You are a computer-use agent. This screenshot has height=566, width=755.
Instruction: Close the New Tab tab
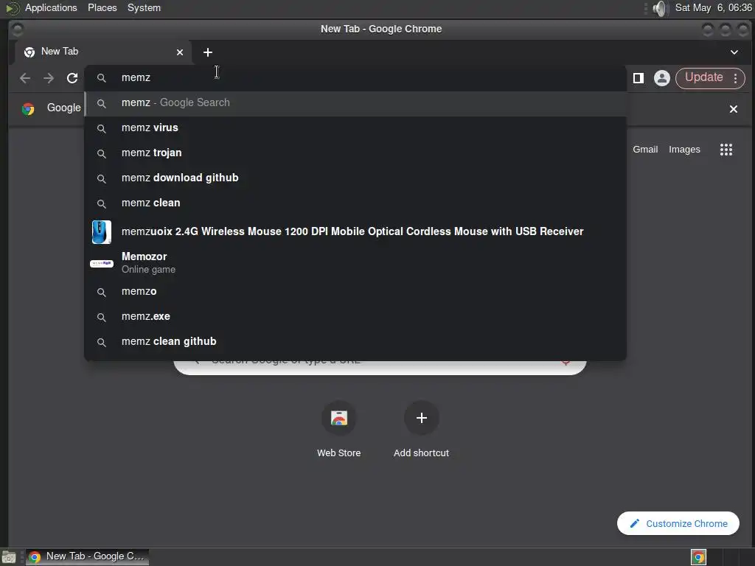[x=180, y=52]
